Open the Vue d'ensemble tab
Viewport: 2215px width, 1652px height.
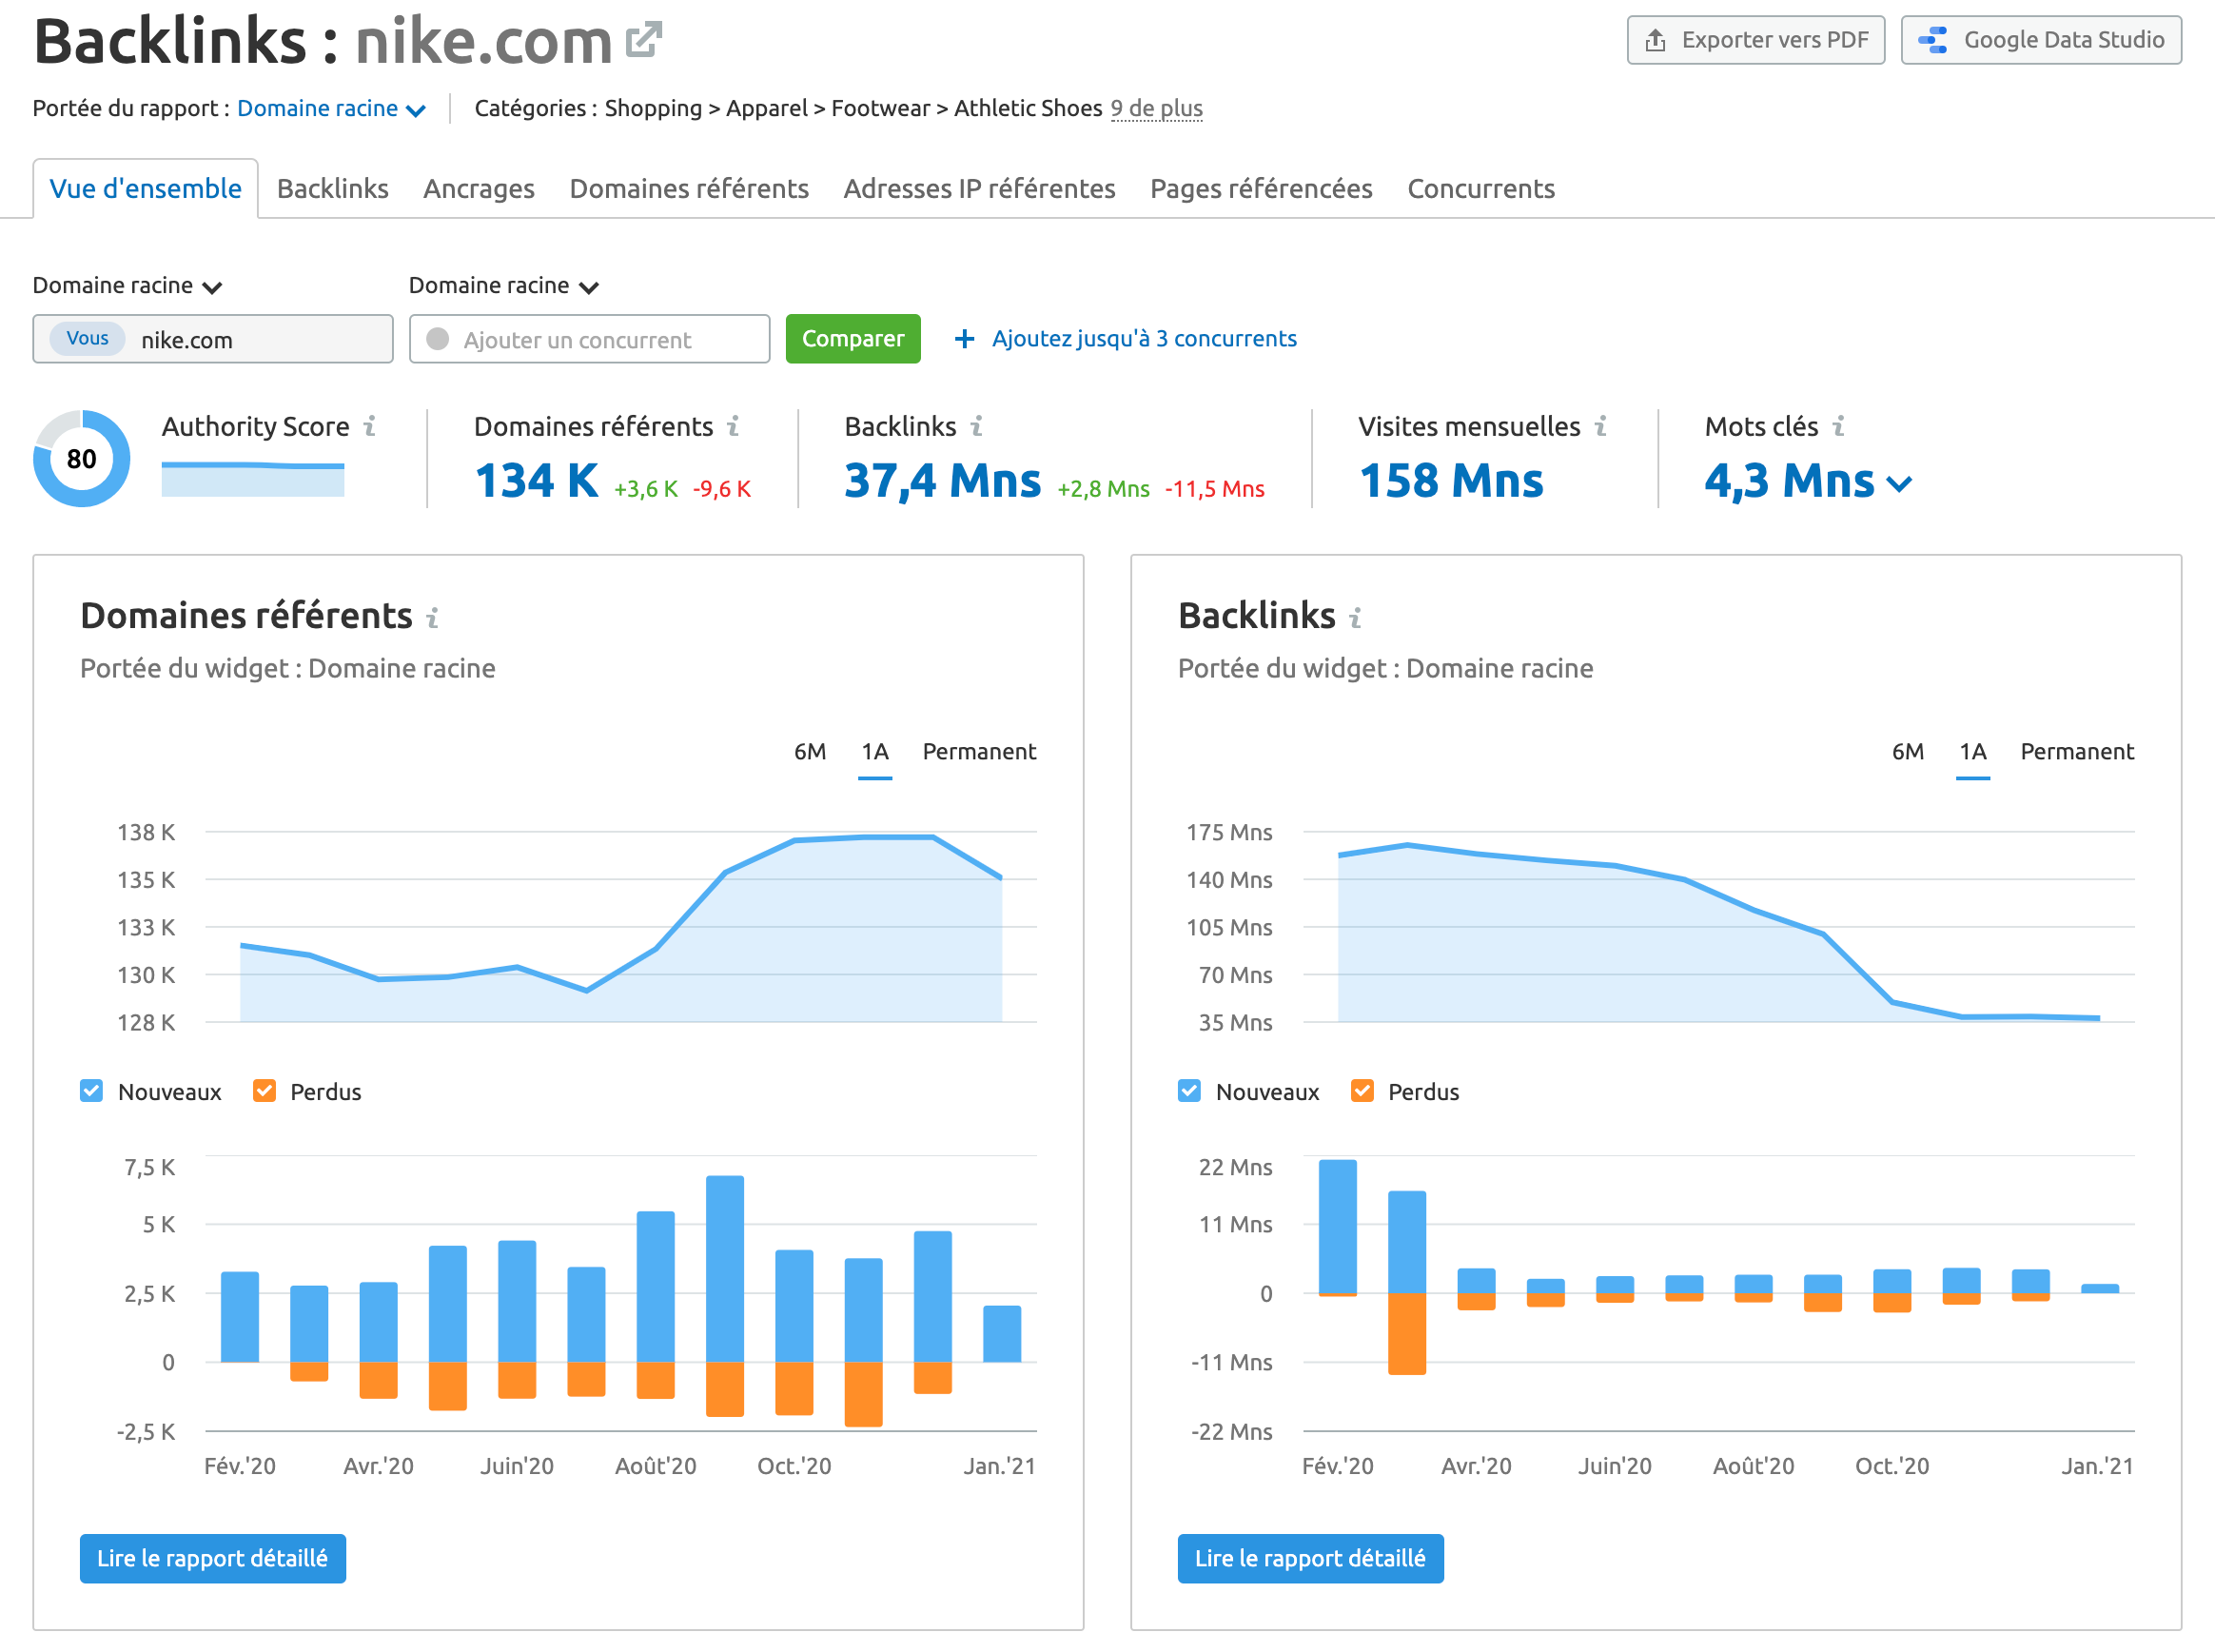click(x=145, y=188)
